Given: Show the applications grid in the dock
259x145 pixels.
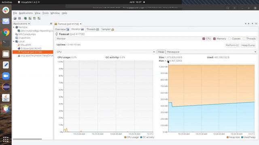Looking at the screenshot, I should click(6, 139).
